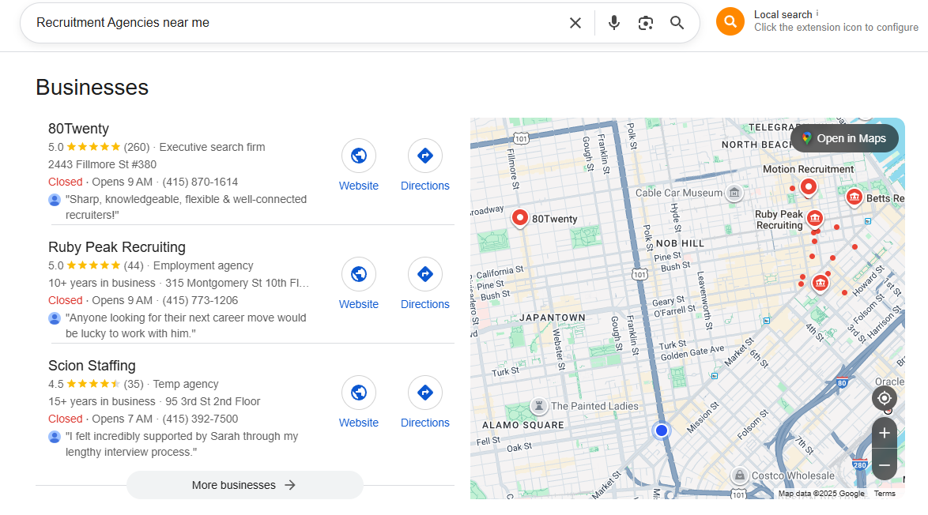Viewport: 928px width, 515px height.
Task: Click the 80Twenty red map pin
Action: pyautogui.click(x=520, y=217)
